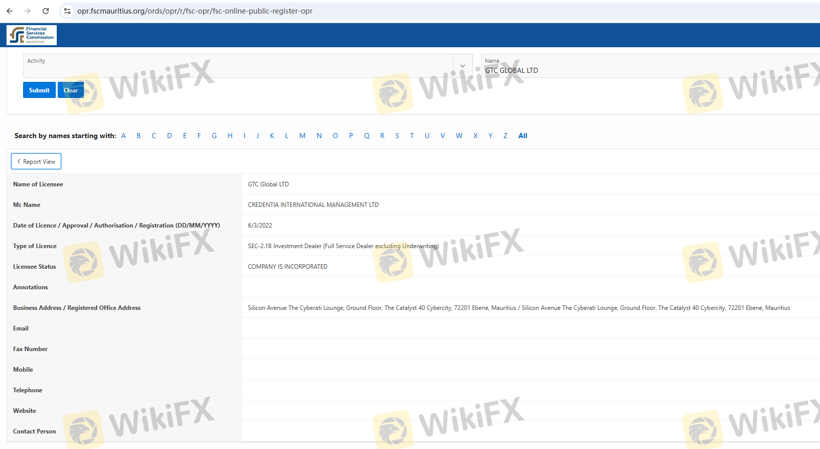Click the 'Name of Licensee' row label
Screen dimensions: 820x449
[x=38, y=184]
